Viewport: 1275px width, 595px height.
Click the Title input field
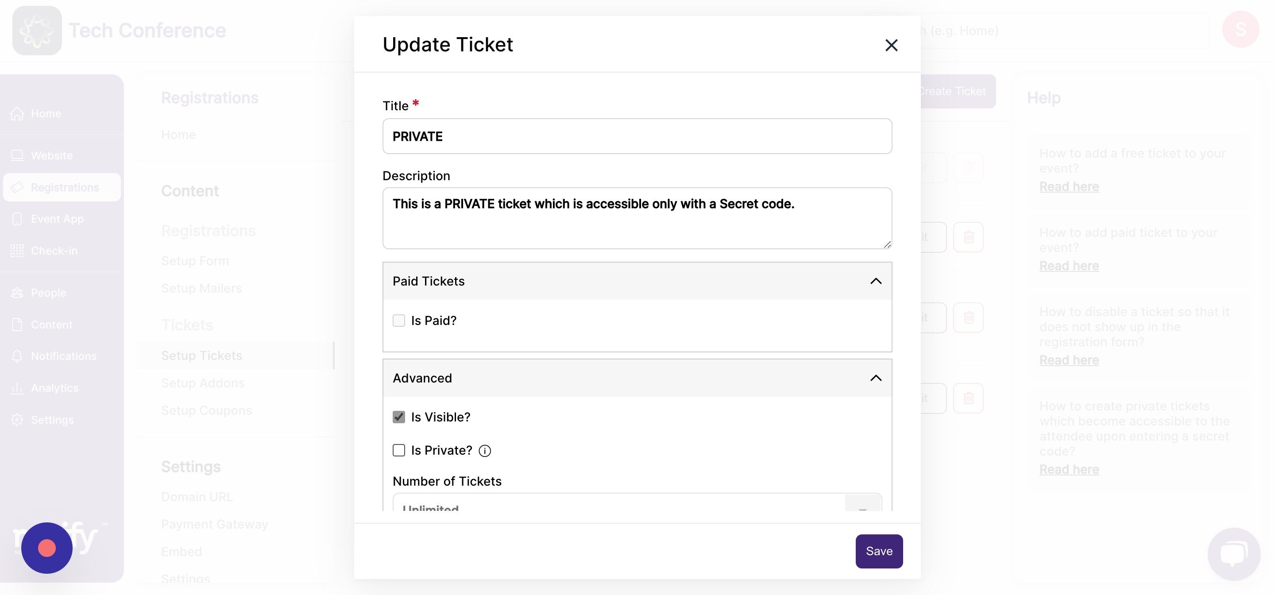637,136
